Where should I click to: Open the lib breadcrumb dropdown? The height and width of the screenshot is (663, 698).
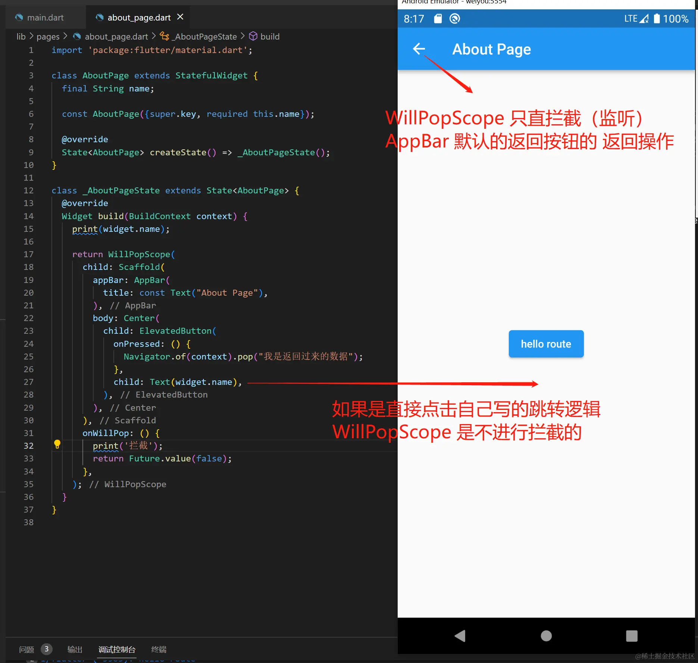click(21, 36)
